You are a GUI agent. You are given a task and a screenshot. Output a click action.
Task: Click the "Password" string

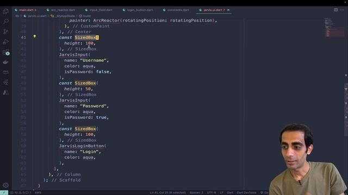pyautogui.click(x=93, y=106)
